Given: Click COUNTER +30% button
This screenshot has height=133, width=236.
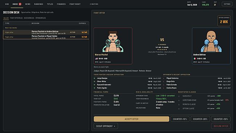Looking at the screenshot, I should (221, 119).
